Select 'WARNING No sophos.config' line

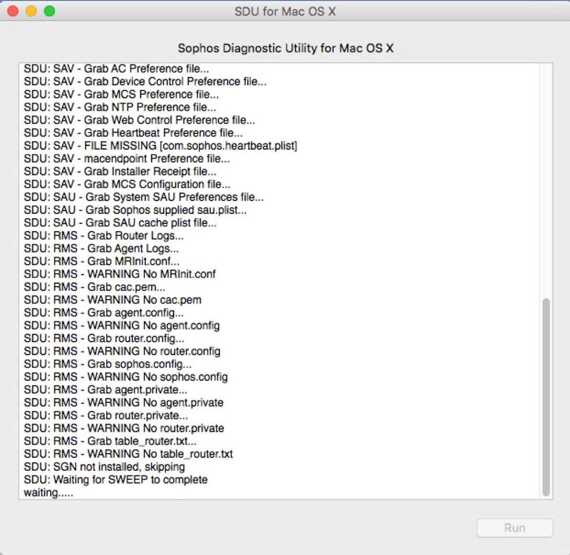[x=126, y=377]
